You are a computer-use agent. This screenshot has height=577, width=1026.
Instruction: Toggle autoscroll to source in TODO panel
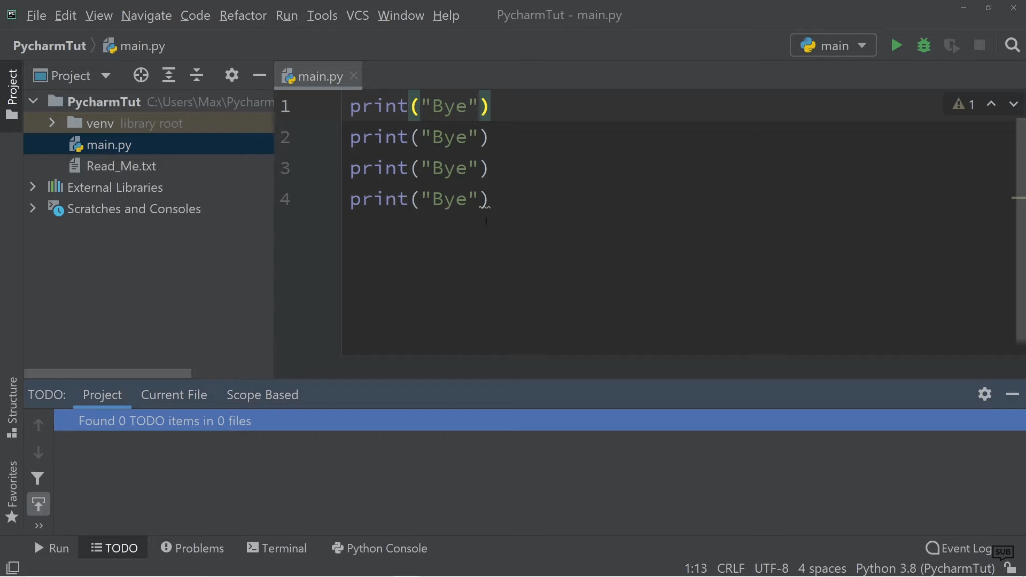38,504
